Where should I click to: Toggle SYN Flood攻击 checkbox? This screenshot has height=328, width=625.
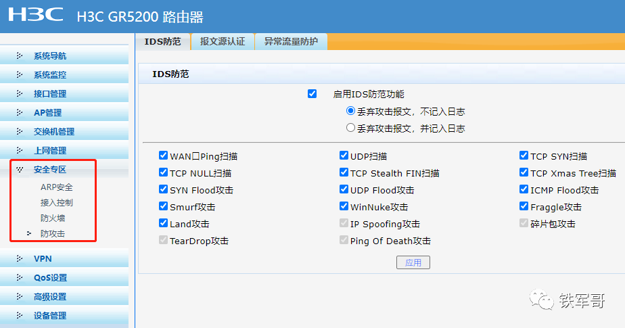(x=163, y=189)
